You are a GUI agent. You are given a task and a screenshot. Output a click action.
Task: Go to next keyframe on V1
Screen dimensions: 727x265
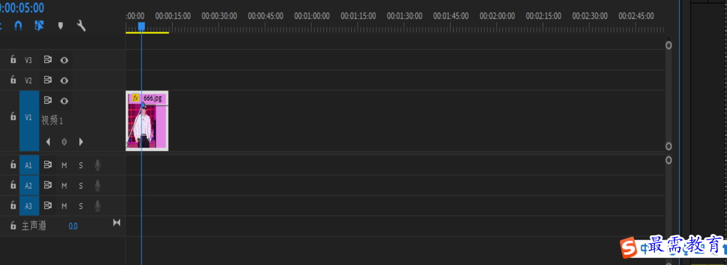[x=81, y=141]
